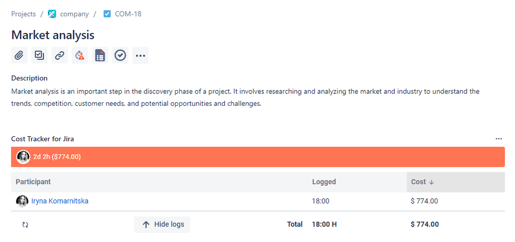
Task: Open Iryna Komarnitska's profile link
Action: 60,201
